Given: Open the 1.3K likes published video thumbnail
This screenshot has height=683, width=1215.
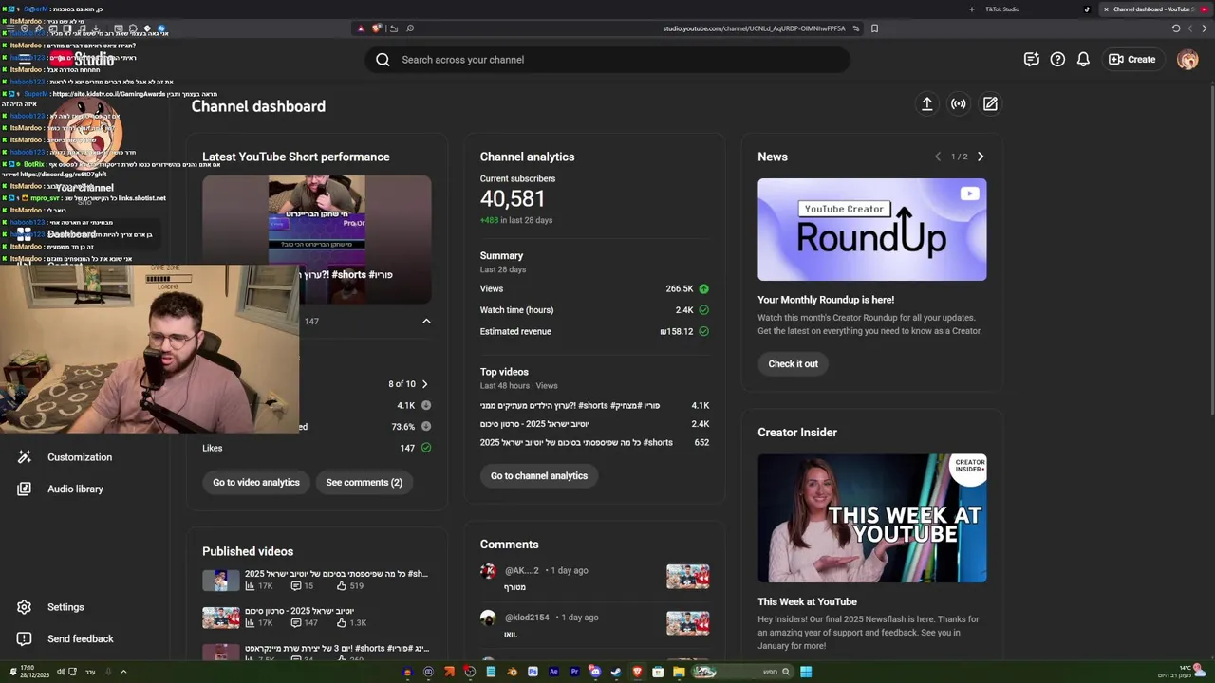Looking at the screenshot, I should click(x=221, y=618).
